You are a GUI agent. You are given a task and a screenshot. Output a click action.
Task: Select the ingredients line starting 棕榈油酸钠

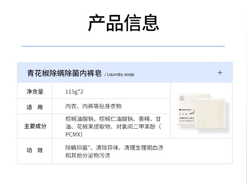pos(113,119)
